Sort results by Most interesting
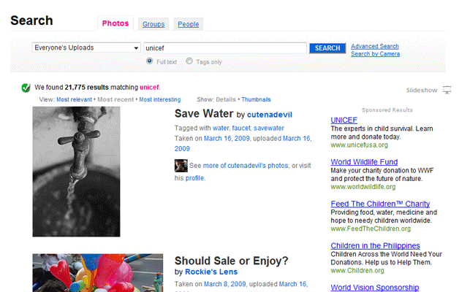 pos(160,99)
